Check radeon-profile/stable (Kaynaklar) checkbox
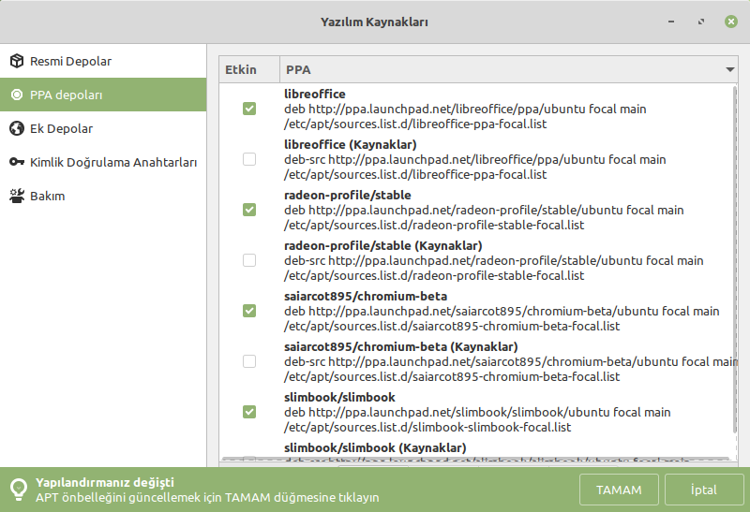This screenshot has width=750, height=512. [x=249, y=260]
